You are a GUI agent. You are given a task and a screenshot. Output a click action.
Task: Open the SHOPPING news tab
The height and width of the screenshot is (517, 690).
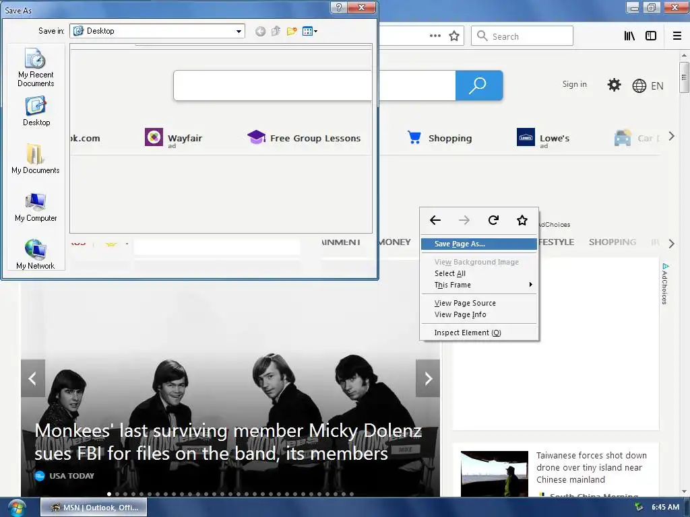coord(612,242)
